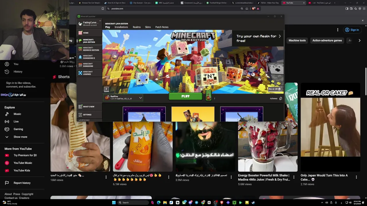The image size is (367, 206).
Task: Switch to the City Guesser browser tab
Action: [x=140, y=3]
